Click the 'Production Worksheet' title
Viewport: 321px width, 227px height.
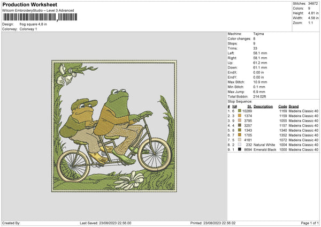coord(29,4)
